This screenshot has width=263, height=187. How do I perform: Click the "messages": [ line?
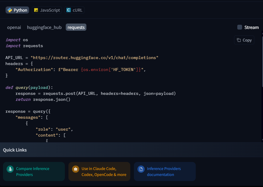tap(32, 117)
